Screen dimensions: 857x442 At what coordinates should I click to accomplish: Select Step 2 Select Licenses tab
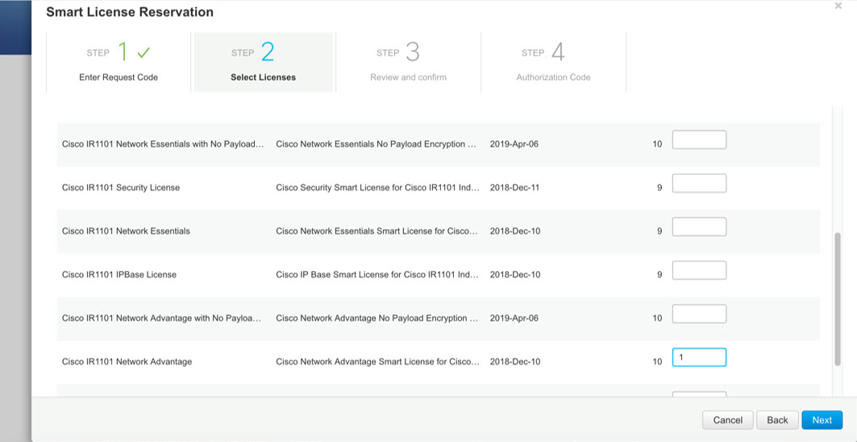(x=264, y=62)
